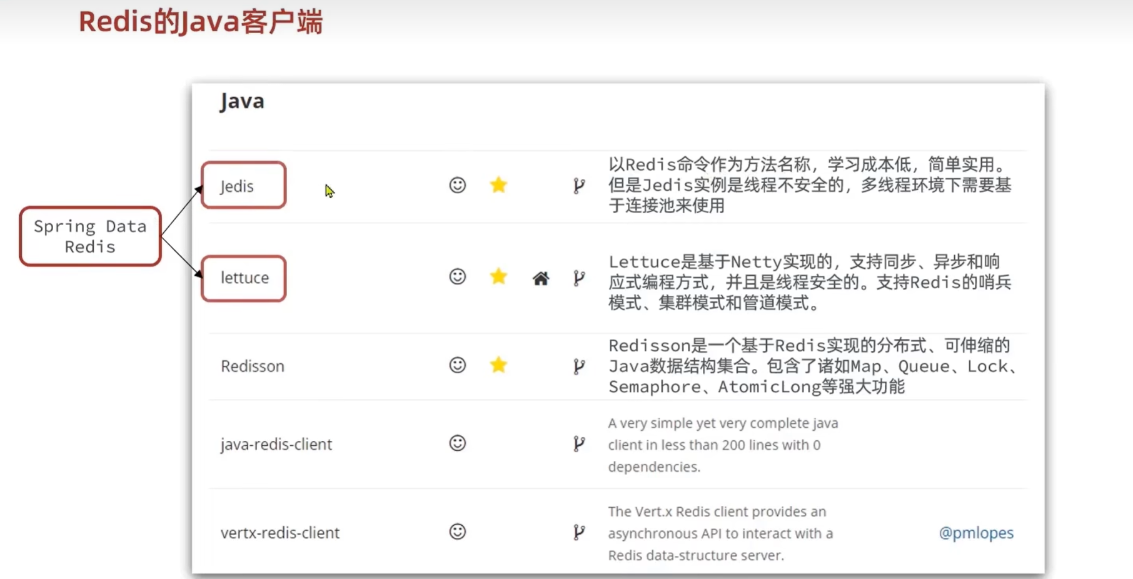Open the repository fork icon for vertx-redis-client
1133x579 pixels.
coord(579,533)
